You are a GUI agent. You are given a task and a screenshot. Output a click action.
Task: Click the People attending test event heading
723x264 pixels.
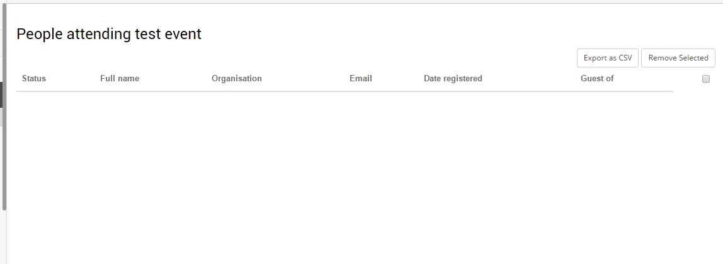click(109, 34)
